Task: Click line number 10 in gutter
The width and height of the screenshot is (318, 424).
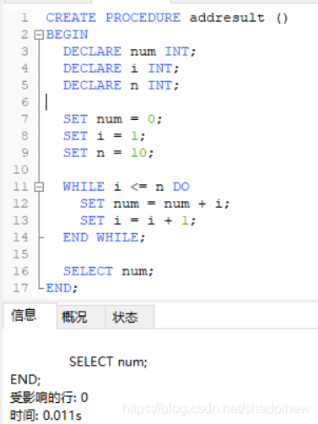Action: point(21,170)
